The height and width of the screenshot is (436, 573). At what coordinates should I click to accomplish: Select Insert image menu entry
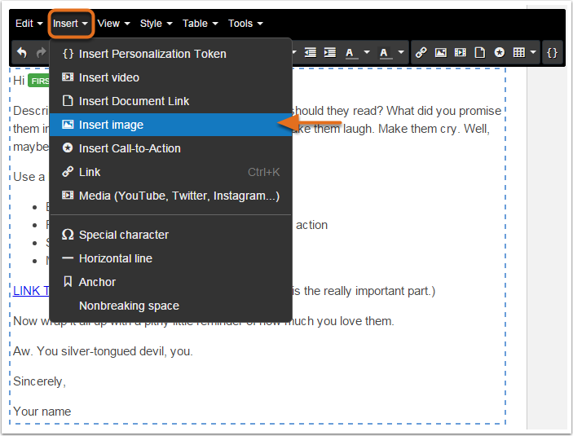click(x=170, y=125)
